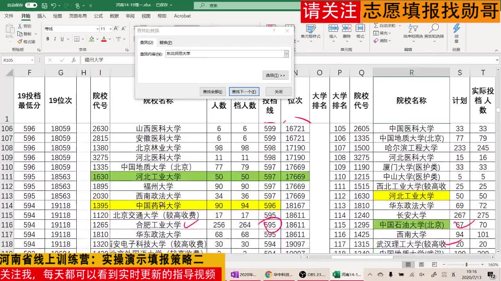Open the Name Box dropdown
Screen dimensions: 501x281
coord(32,60)
